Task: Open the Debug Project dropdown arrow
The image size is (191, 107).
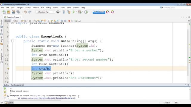Action: click(x=83, y=12)
